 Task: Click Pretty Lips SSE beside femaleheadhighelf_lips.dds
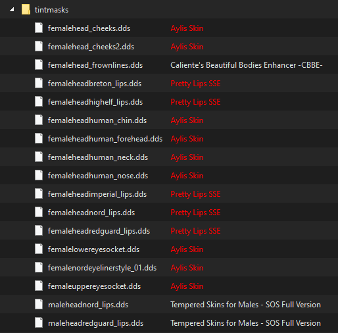195,102
